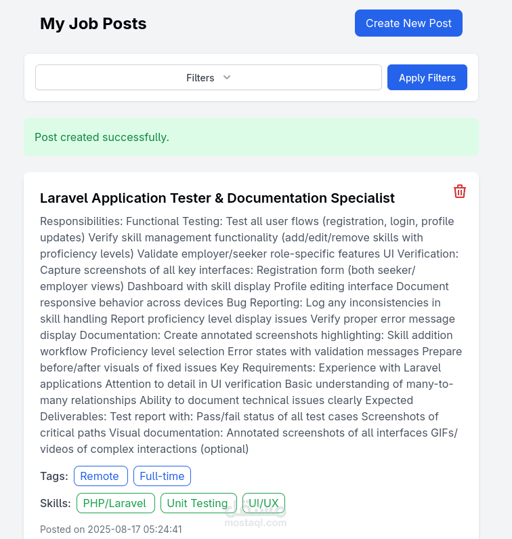Click the job responsibilities description text
The width and height of the screenshot is (512, 539).
click(251, 335)
